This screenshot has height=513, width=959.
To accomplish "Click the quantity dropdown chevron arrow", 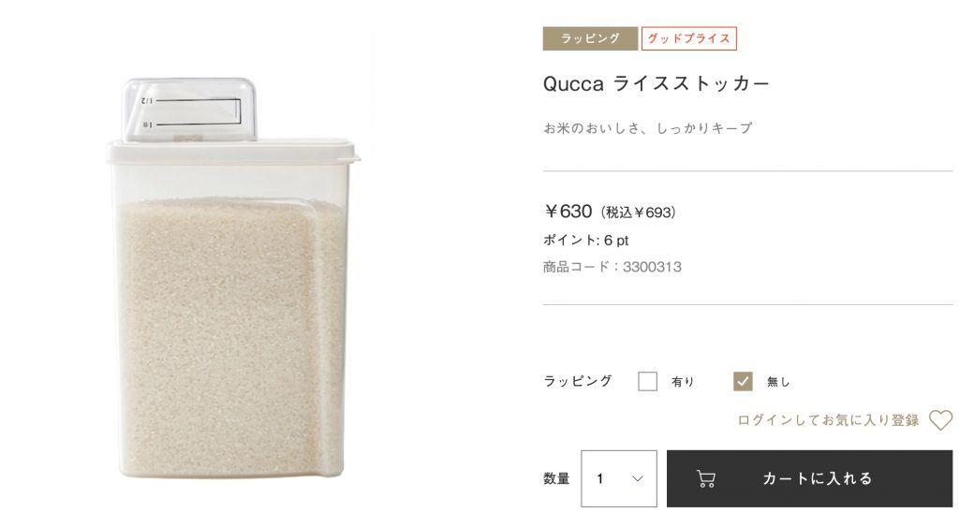I will click(637, 478).
